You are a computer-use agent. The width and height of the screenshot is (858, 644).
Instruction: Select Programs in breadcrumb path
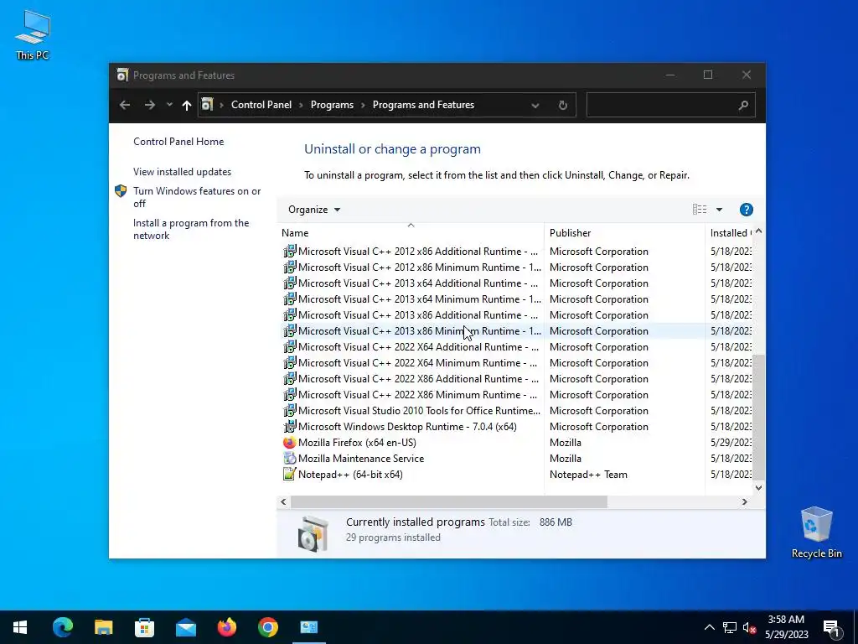tap(332, 105)
